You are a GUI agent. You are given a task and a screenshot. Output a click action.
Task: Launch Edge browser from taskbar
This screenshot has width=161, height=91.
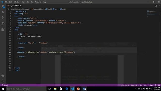coord(67,89)
